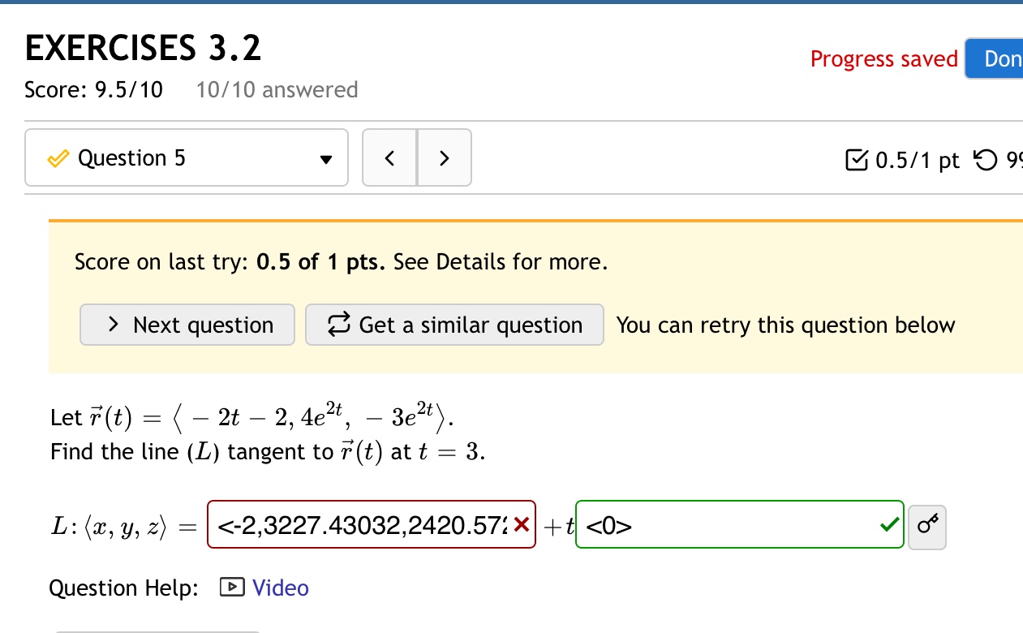Select the Done tab in the top corner
The width and height of the screenshot is (1023, 633).
999,58
